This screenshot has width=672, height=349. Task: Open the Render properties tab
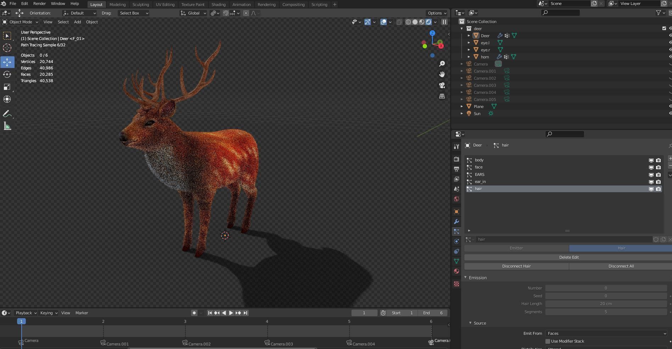coord(457,159)
